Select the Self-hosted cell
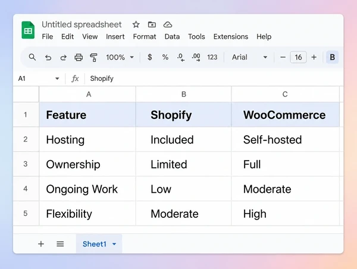 [286, 139]
